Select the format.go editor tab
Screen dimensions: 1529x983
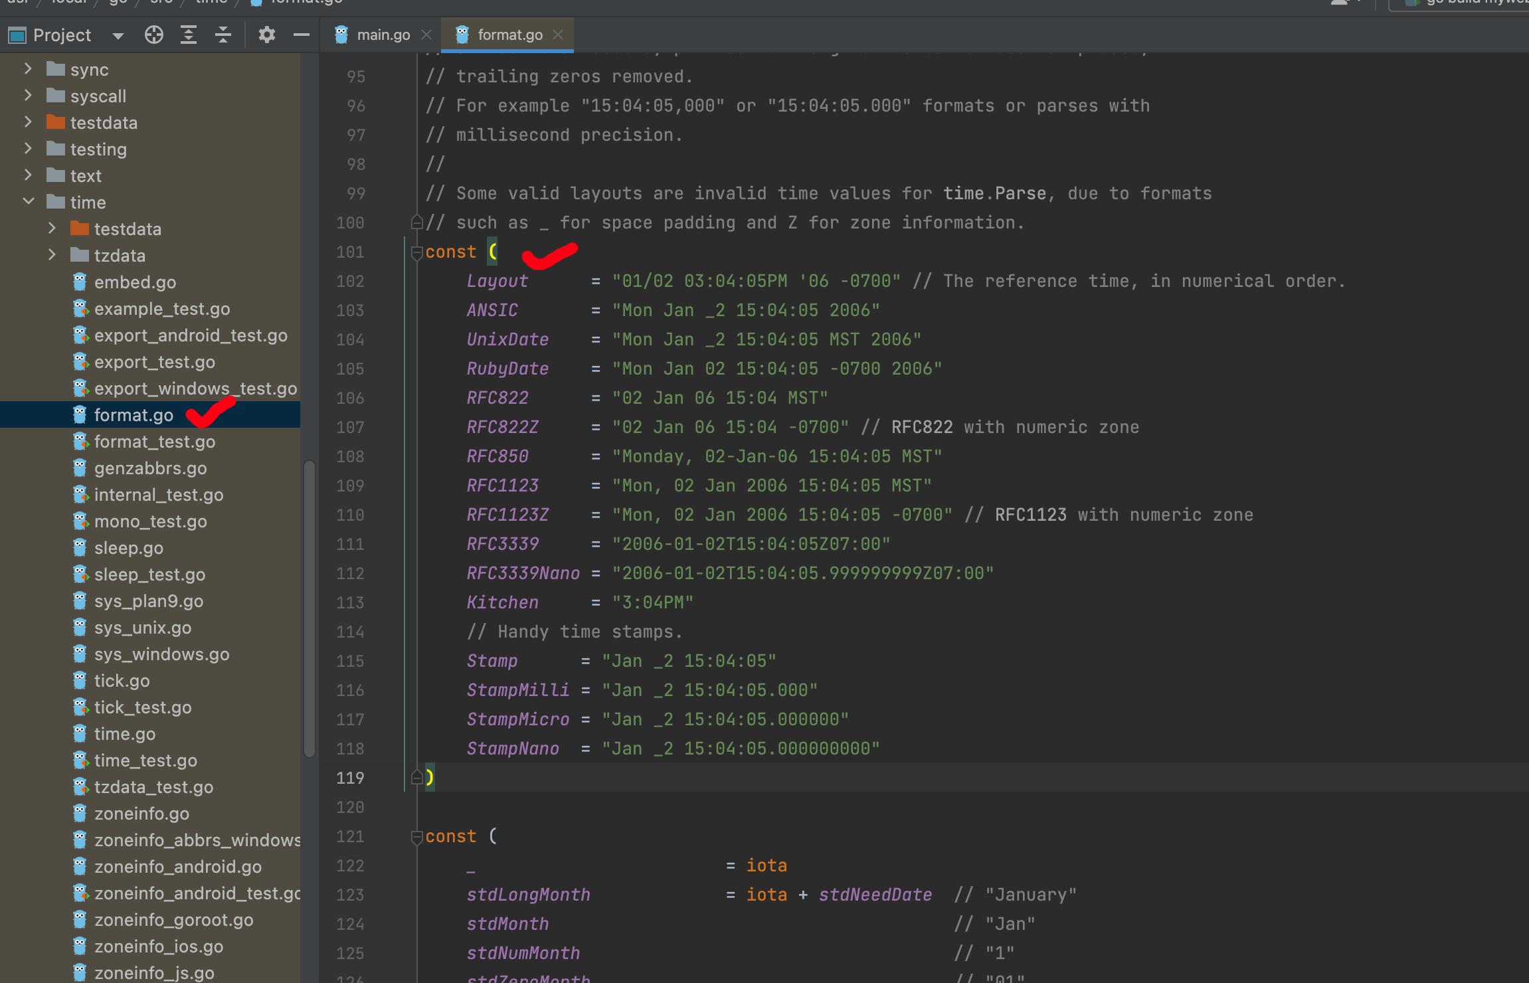[x=509, y=35]
